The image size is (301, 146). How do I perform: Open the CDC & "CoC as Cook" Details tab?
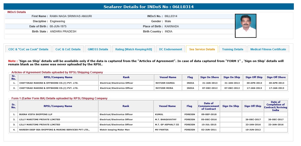pos(28,49)
